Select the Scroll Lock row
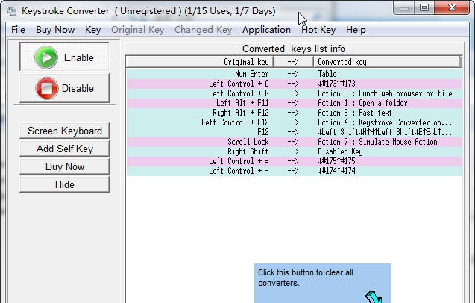475x303 pixels. coord(294,142)
